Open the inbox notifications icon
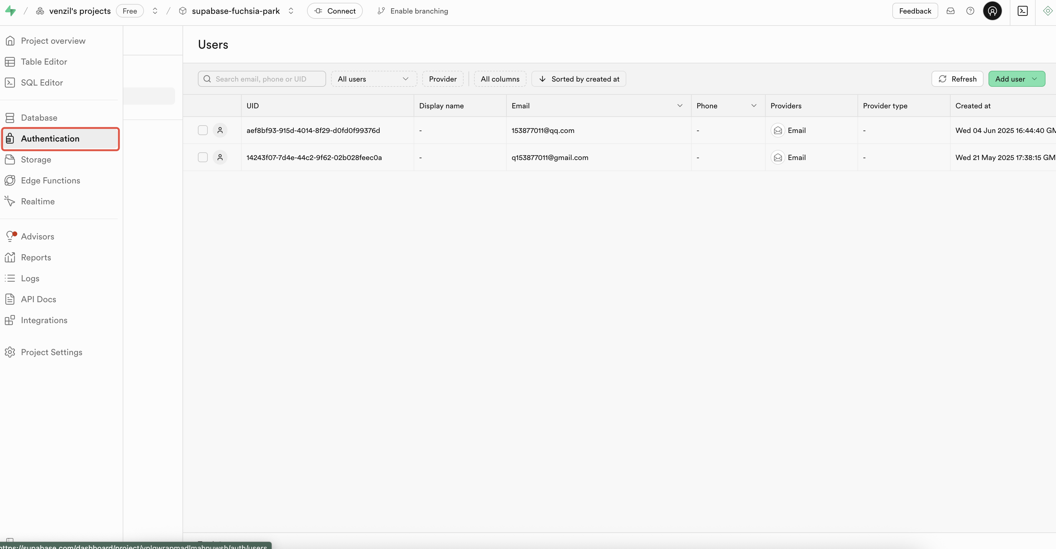The image size is (1056, 549). 950,11
